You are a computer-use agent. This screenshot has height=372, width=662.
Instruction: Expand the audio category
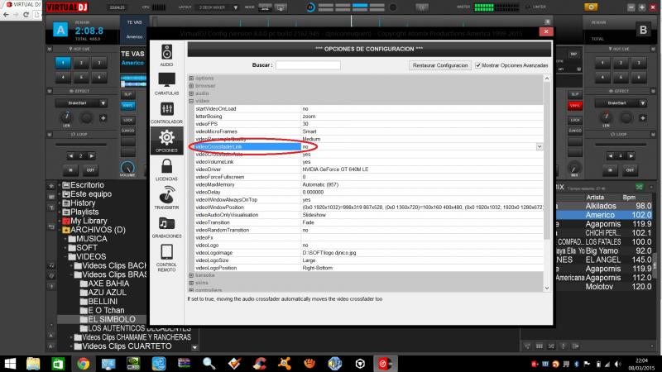(x=191, y=93)
